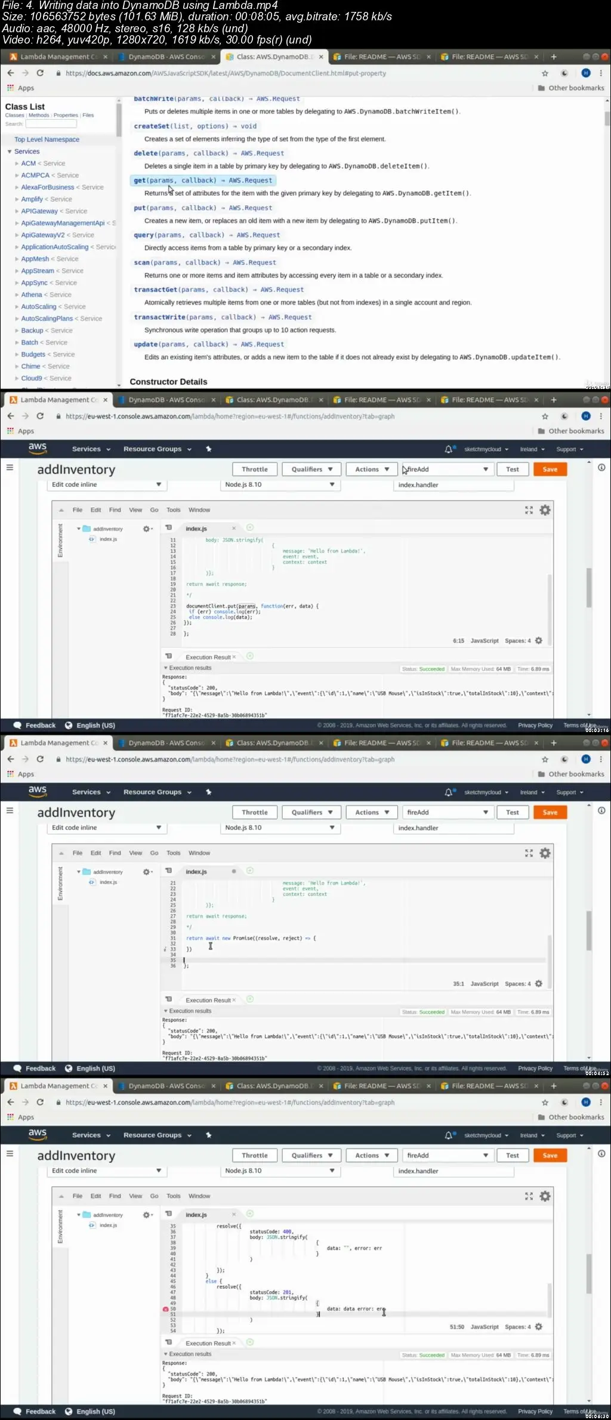Click the red error marker at line 50 in the fourth frame
This screenshot has width=611, height=1420.
pyautogui.click(x=165, y=1309)
